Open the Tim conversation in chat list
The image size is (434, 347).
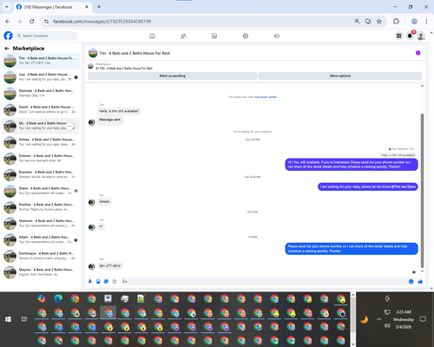[41, 61]
